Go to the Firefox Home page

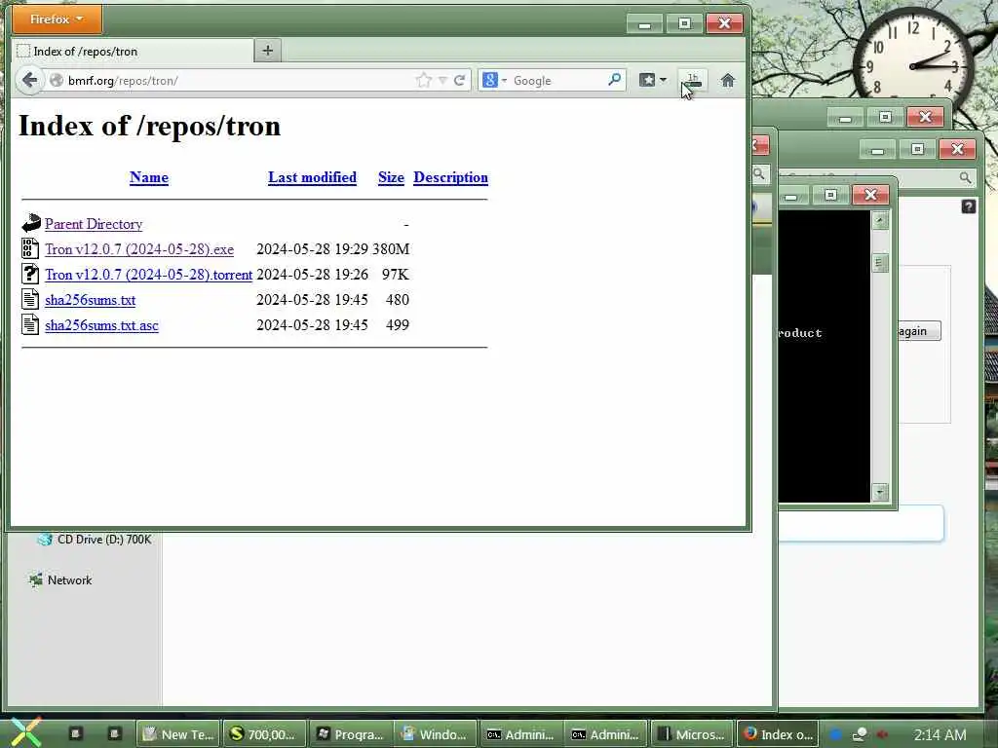pyautogui.click(x=727, y=80)
